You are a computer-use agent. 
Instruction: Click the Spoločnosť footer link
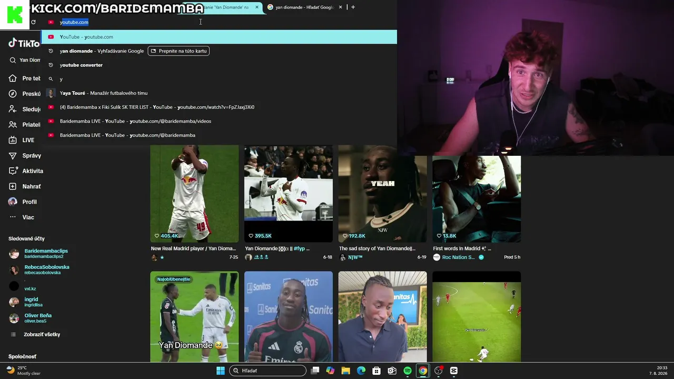[x=22, y=356]
